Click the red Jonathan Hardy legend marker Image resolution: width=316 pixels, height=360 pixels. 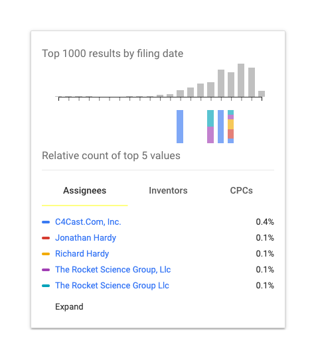[46, 238]
